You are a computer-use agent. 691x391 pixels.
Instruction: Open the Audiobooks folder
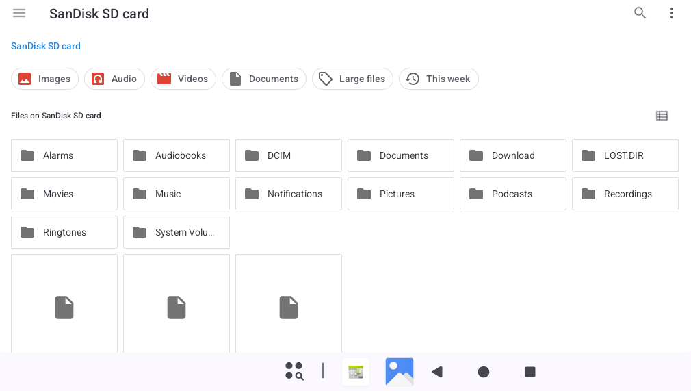tap(177, 155)
